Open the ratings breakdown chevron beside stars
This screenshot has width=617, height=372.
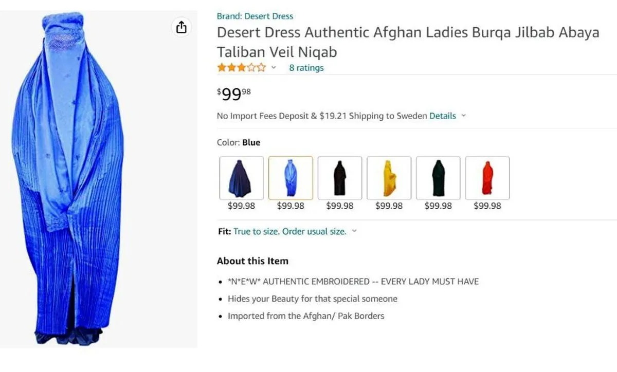click(x=274, y=67)
